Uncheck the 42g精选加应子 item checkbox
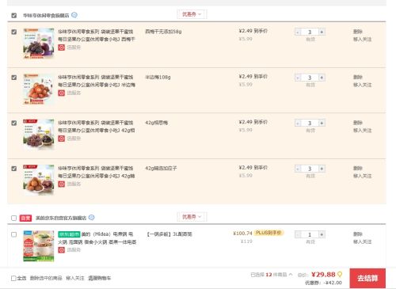The width and height of the screenshot is (396, 289). tap(14, 169)
